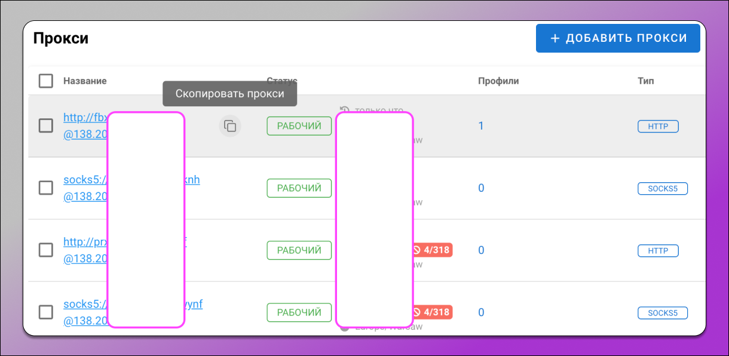Check the last proxy row checkbox
729x356 pixels.
click(x=45, y=312)
